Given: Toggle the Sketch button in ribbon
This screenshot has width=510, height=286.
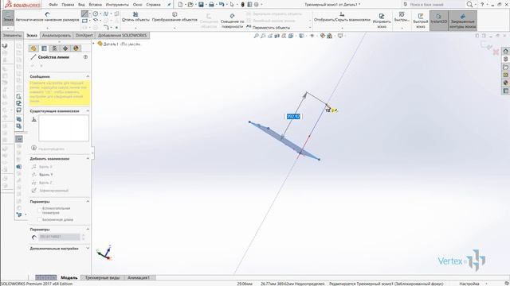Looking at the screenshot, I should (x=8, y=17).
